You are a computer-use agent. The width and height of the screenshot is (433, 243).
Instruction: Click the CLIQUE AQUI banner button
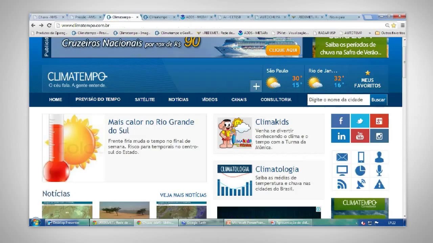point(283,50)
